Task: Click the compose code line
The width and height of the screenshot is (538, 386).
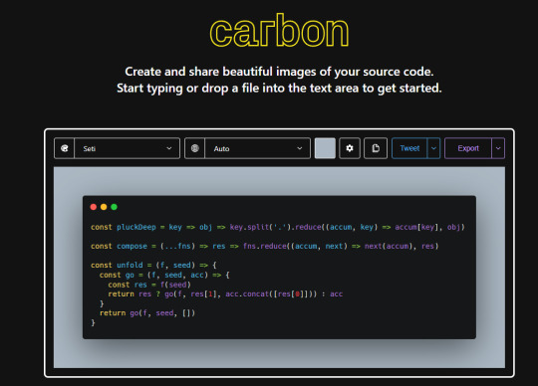Action: 265,247
